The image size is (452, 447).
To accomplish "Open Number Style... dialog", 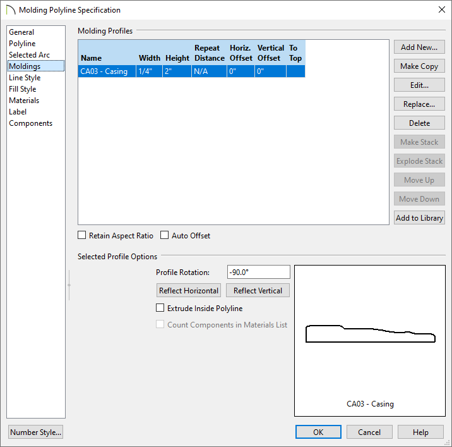I will (x=36, y=432).
